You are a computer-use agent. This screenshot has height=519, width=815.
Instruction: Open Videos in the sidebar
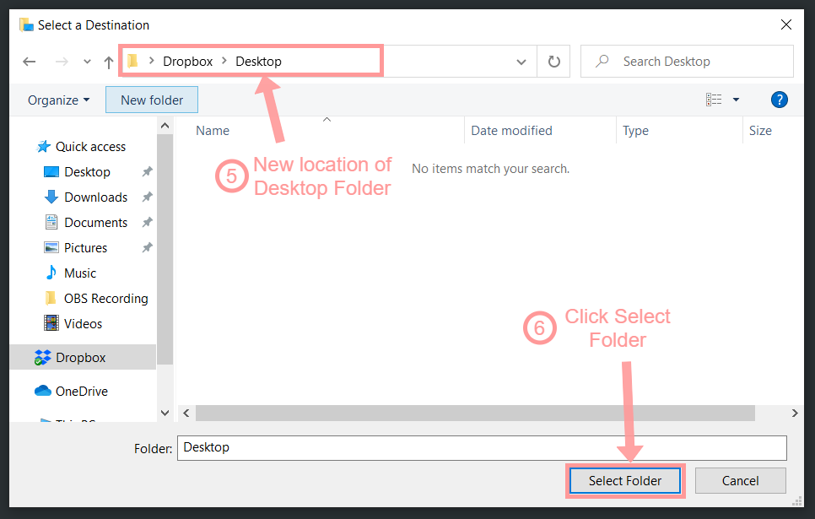(x=84, y=324)
